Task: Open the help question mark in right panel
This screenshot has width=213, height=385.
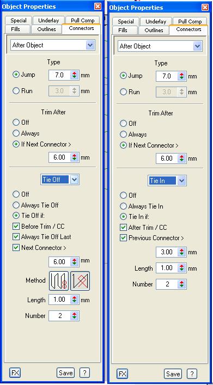Action: (x=192, y=374)
